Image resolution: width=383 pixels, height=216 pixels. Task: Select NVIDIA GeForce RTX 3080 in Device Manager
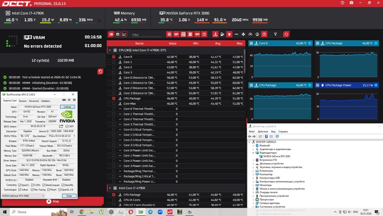277,156
